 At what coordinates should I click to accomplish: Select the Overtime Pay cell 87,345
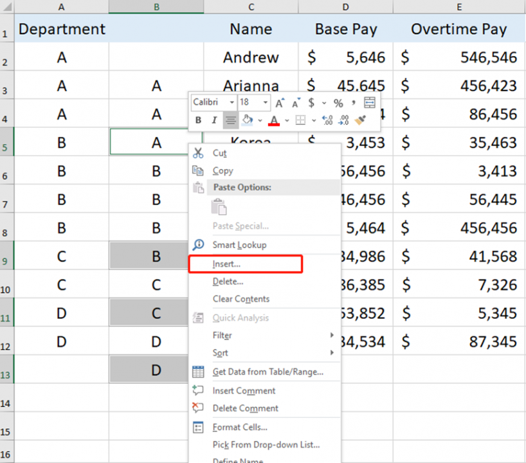[x=459, y=341]
